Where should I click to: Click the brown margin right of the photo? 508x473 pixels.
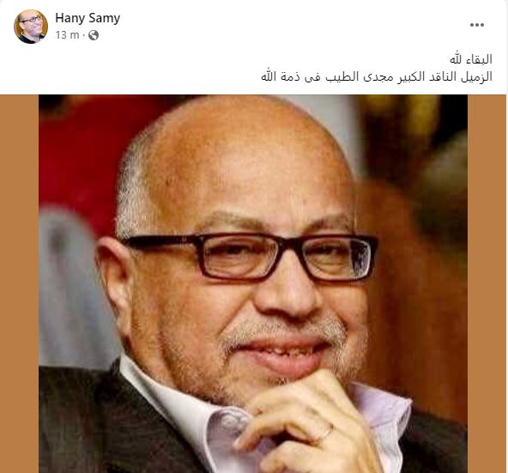[x=487, y=283]
